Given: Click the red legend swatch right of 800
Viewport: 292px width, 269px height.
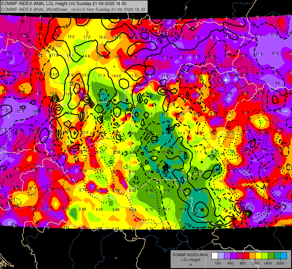Looking at the screenshot, I should [x=246, y=256].
